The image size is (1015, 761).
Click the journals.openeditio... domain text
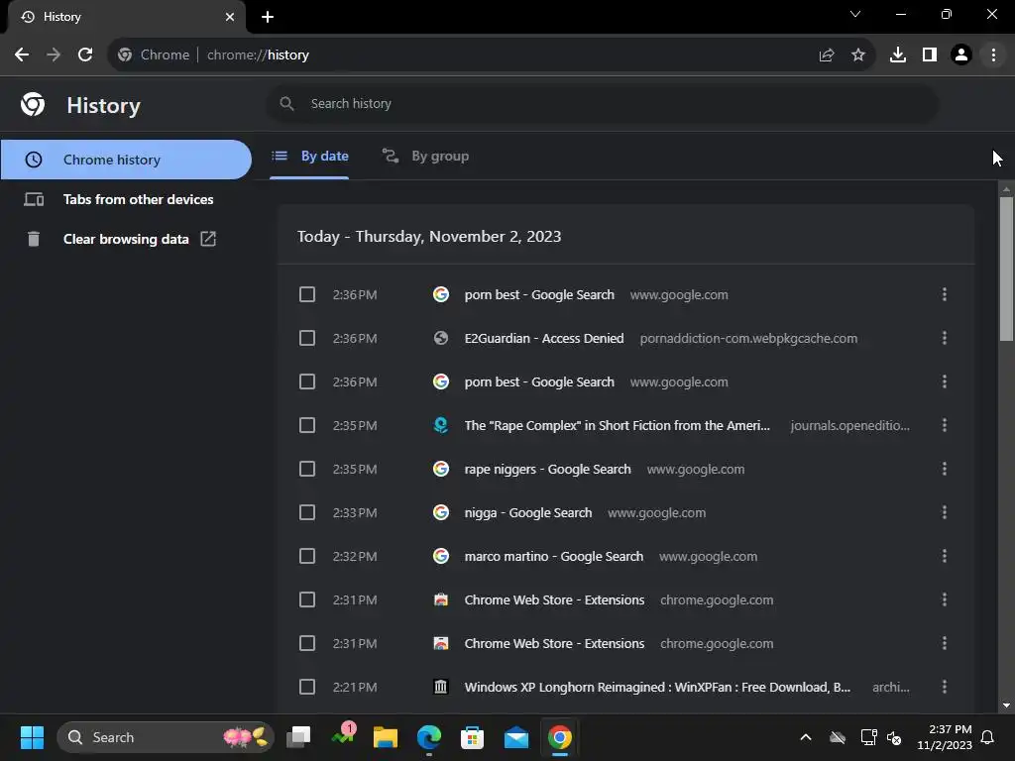[x=849, y=426]
